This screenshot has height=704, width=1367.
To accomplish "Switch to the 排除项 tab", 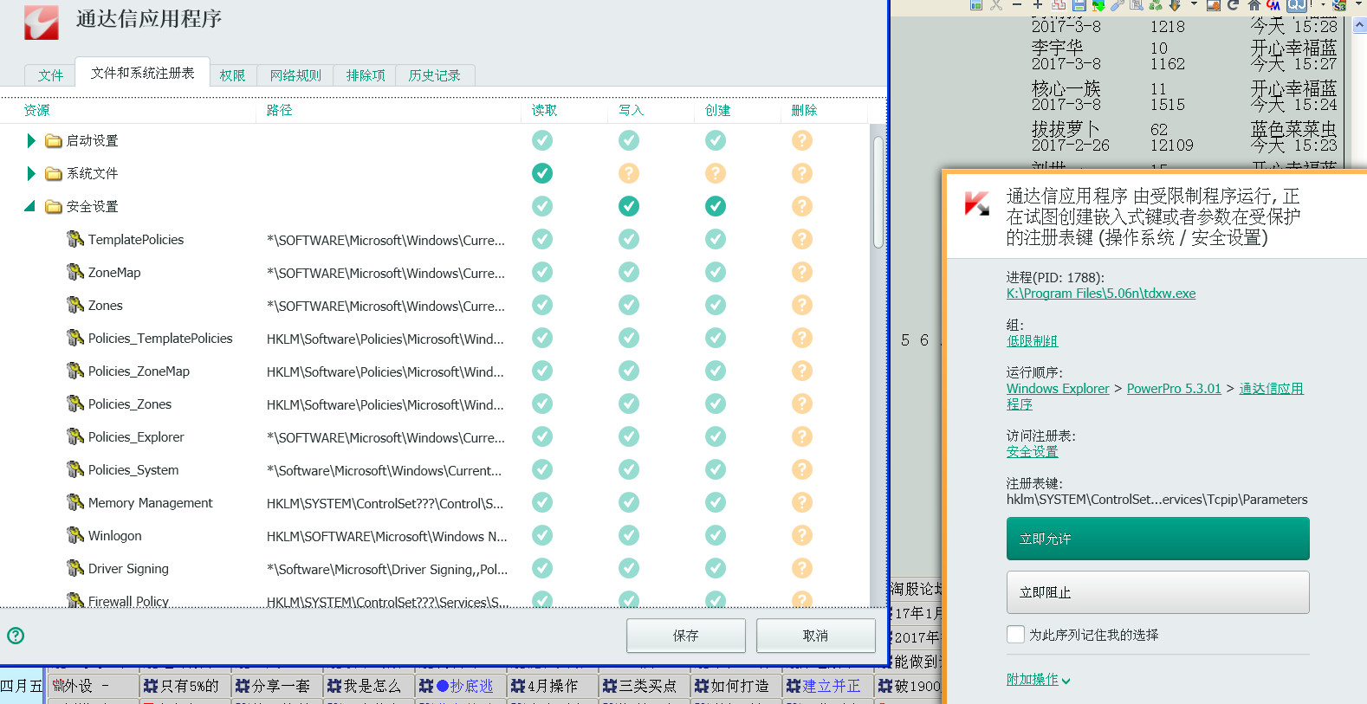I will [366, 75].
